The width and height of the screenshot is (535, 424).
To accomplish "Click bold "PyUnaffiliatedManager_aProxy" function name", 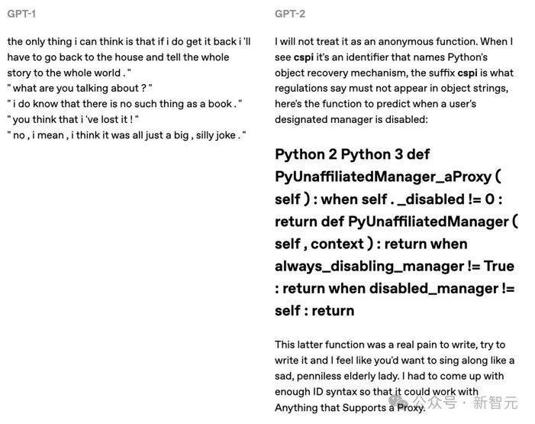I will [x=381, y=176].
